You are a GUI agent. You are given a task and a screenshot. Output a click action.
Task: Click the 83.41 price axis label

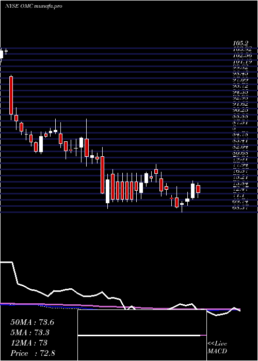tap(241, 140)
